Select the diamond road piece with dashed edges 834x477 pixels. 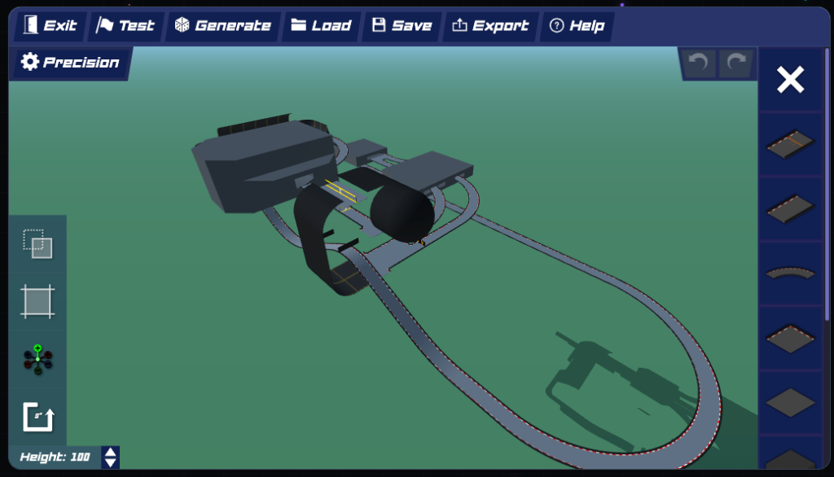pos(790,338)
